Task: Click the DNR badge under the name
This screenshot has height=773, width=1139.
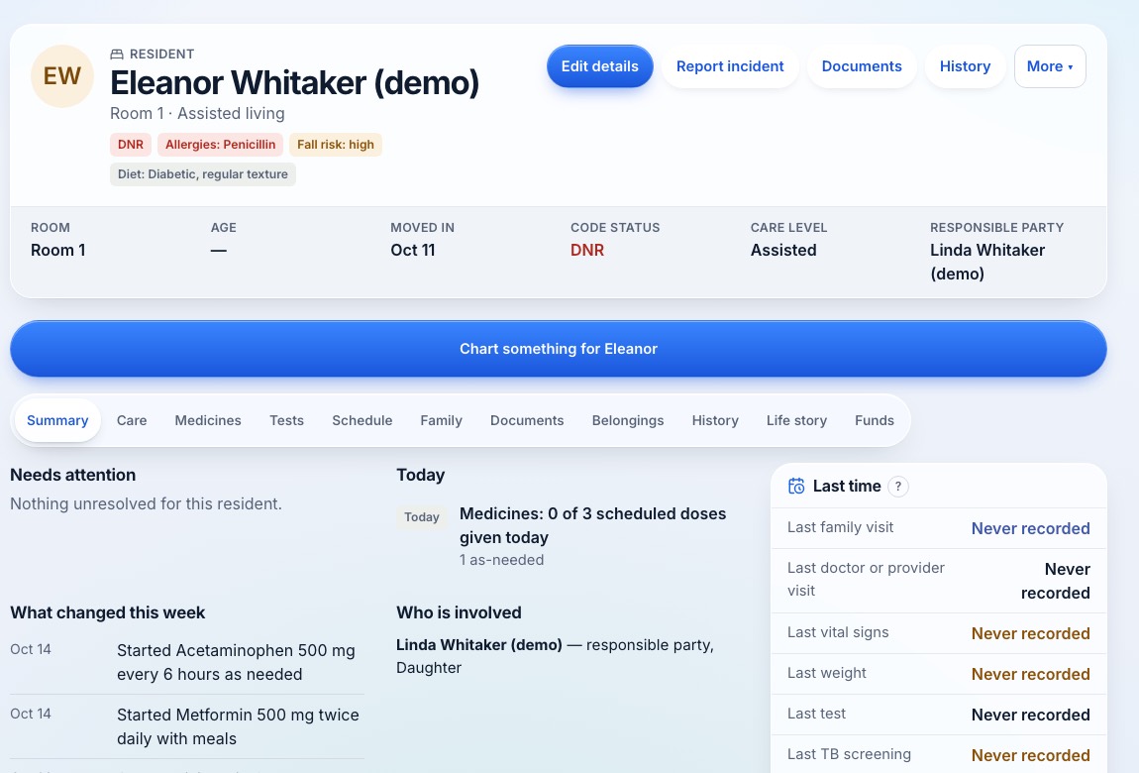Action: [x=131, y=145]
